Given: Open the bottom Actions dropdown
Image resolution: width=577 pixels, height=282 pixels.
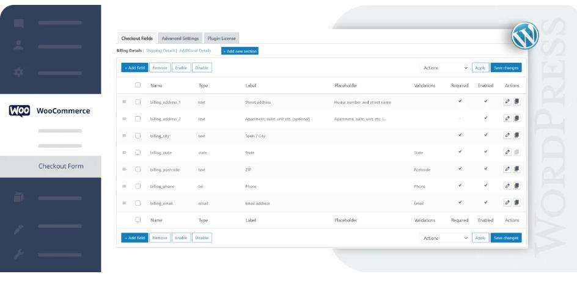Looking at the screenshot, I should tap(445, 238).
